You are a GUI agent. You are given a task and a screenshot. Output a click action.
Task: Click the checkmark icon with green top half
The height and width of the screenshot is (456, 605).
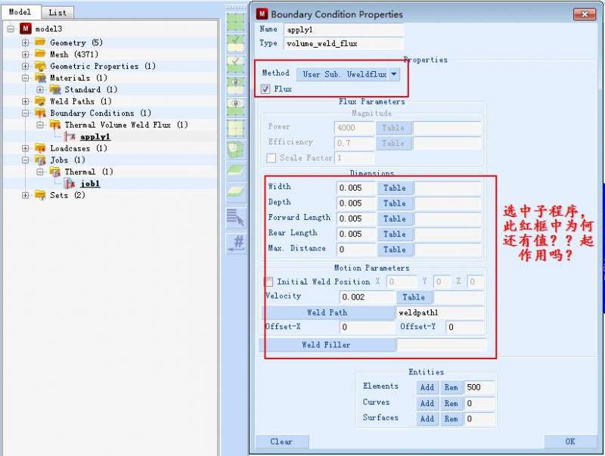235,43
